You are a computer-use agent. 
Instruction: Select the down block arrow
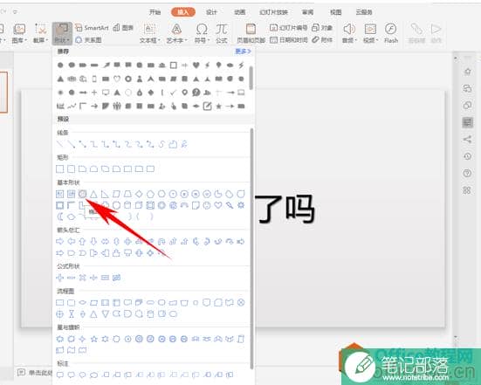pyautogui.click(x=93, y=242)
